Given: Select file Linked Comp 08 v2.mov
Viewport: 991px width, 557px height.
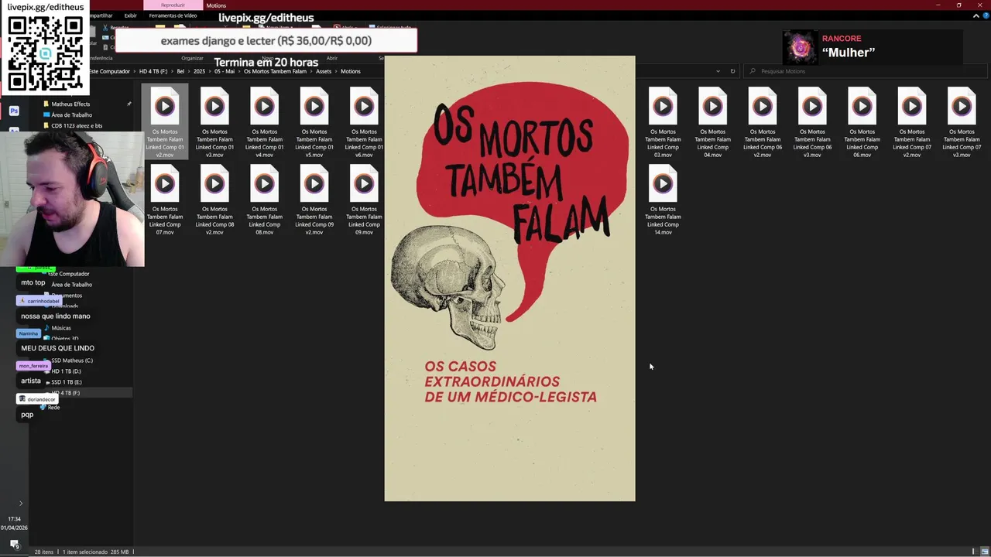Looking at the screenshot, I should [214, 199].
